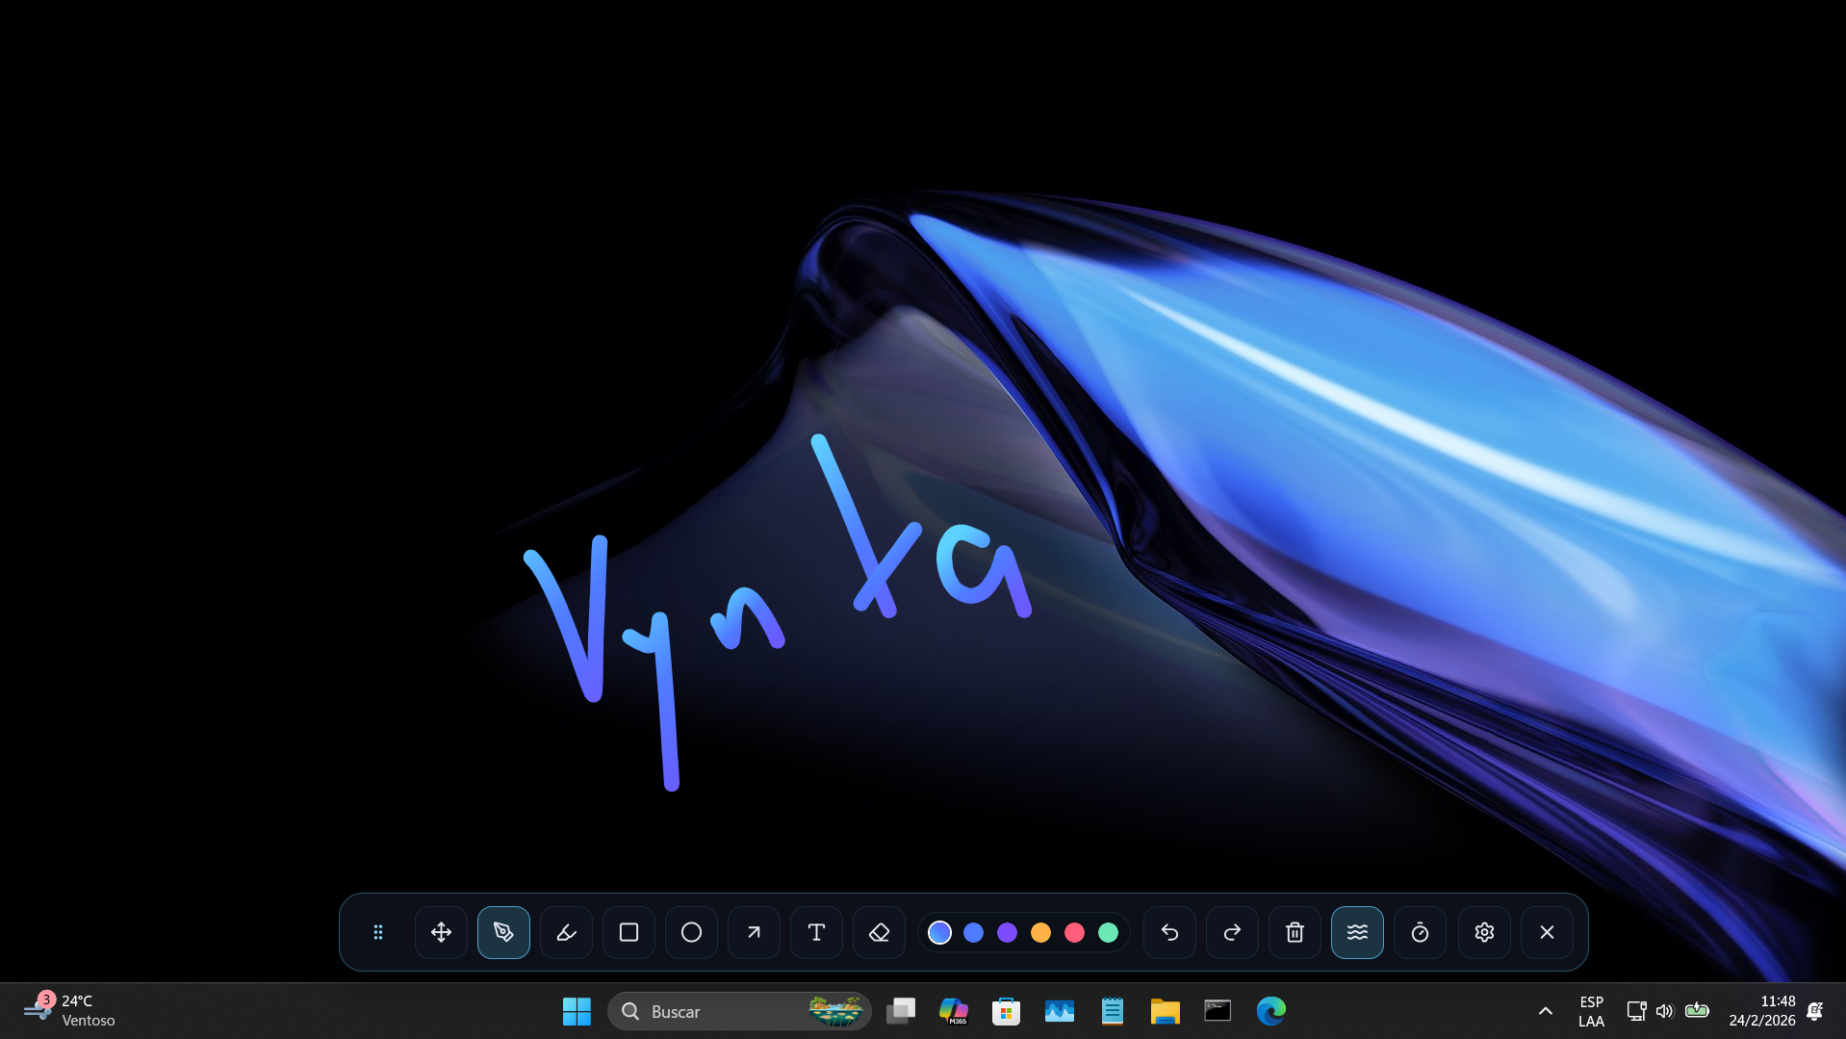Open the Windows Start menu
This screenshot has height=1039, width=1846.
pyautogui.click(x=577, y=1011)
